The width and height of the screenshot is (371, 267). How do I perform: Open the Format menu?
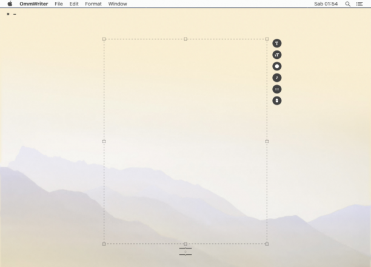click(93, 4)
